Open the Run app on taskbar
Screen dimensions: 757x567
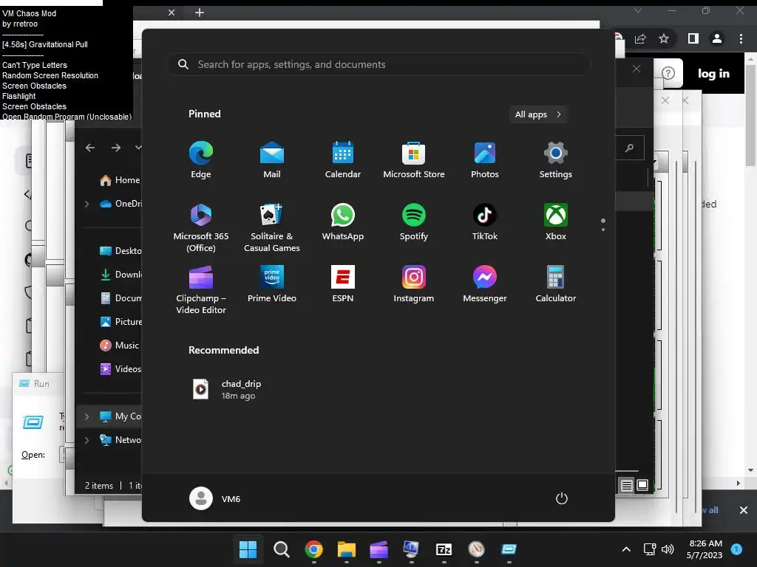509,549
